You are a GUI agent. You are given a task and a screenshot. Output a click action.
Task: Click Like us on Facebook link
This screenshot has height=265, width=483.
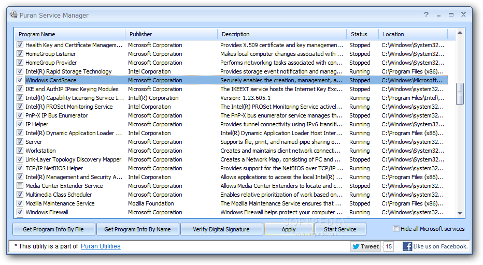[x=441, y=246]
